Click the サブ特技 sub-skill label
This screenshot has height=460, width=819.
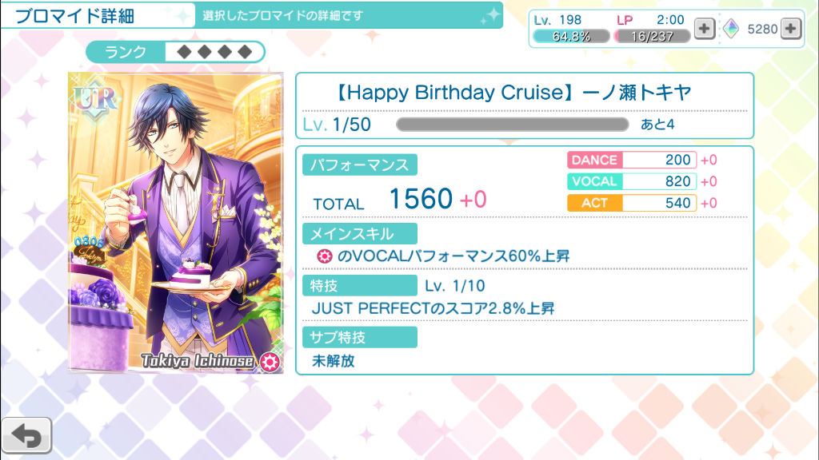[x=359, y=337]
